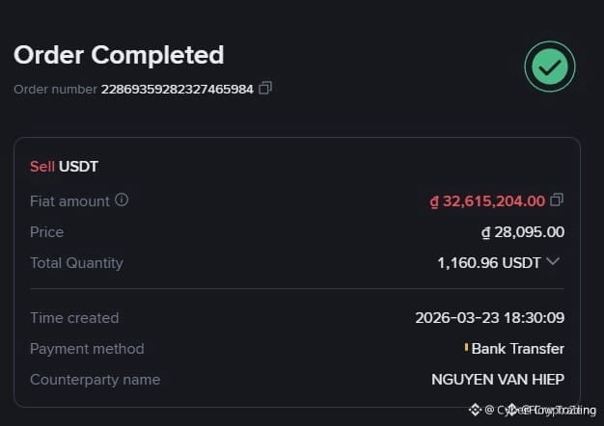
Task: Click the Order Completed title
Action: point(119,55)
